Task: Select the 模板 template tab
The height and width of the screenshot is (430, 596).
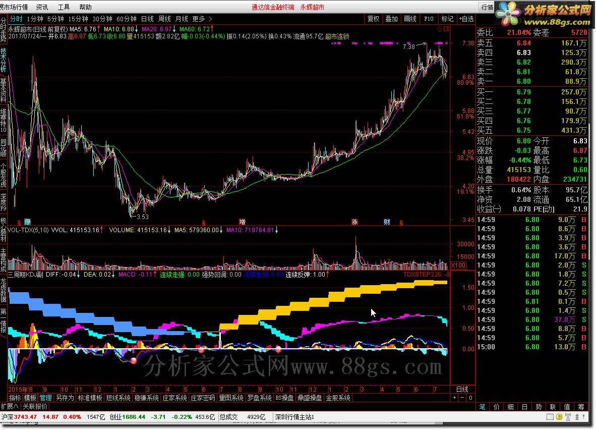Action: pyautogui.click(x=30, y=398)
